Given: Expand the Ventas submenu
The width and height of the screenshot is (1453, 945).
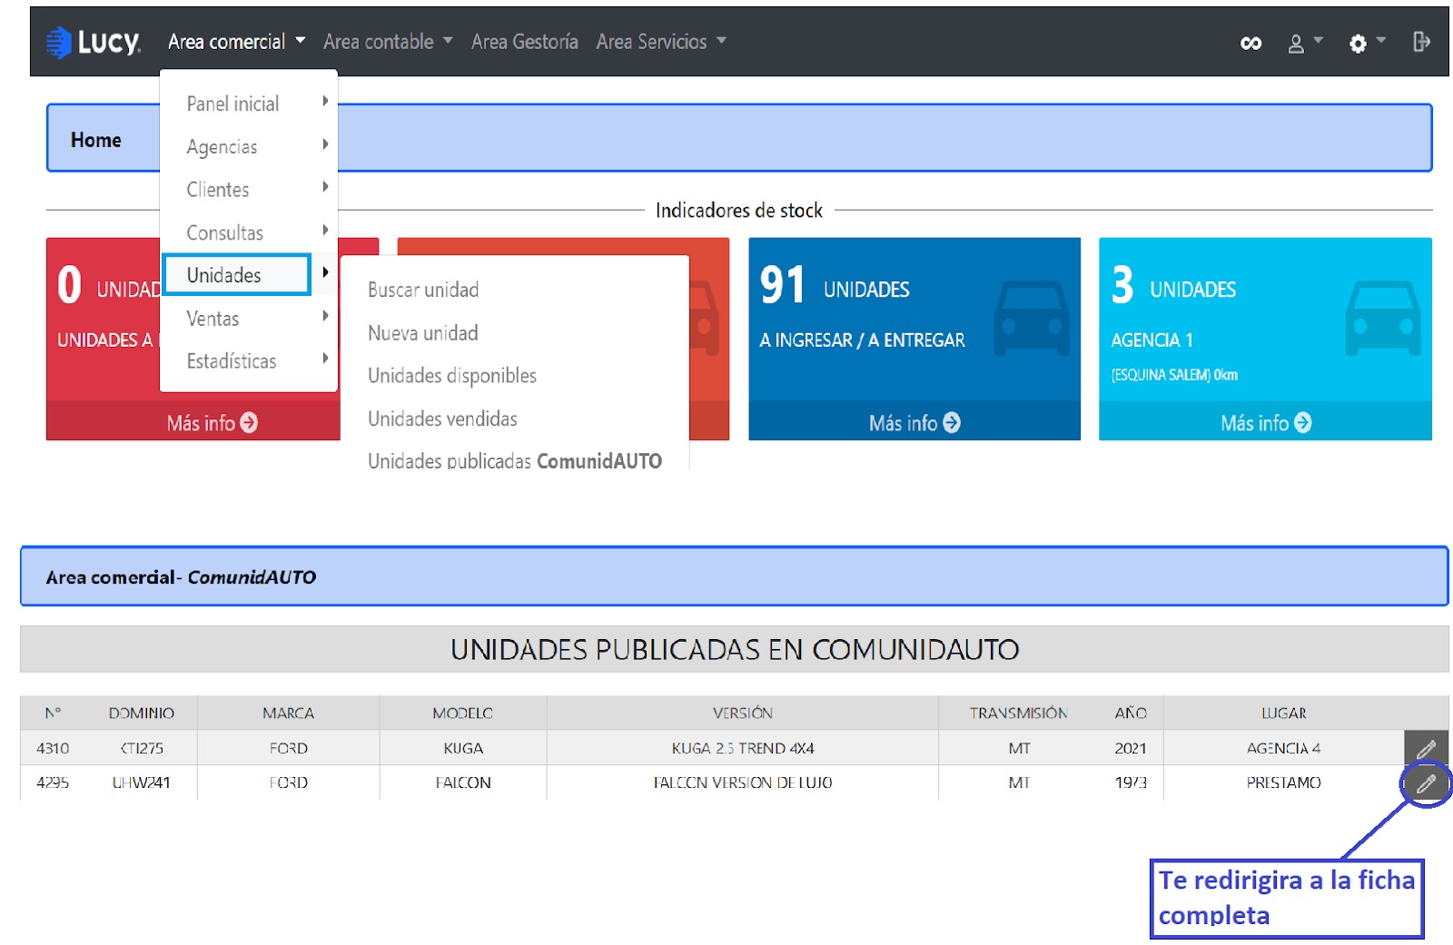Looking at the screenshot, I should tap(249, 319).
